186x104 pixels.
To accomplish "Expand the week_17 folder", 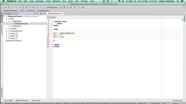I will click(7, 38).
